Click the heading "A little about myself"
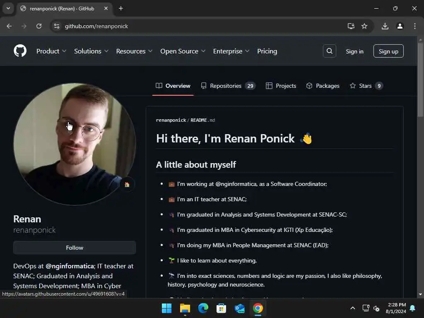Screen dimensions: 424x318 (196, 165)
